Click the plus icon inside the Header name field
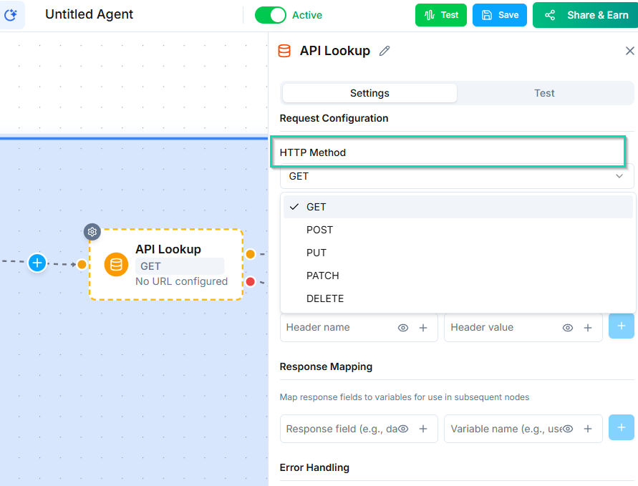This screenshot has height=486, width=638. coord(423,328)
